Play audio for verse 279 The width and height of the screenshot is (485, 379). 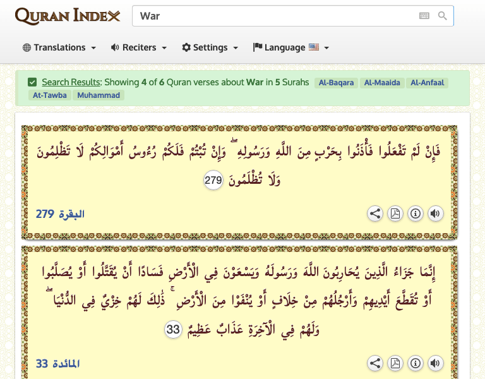[x=435, y=214]
